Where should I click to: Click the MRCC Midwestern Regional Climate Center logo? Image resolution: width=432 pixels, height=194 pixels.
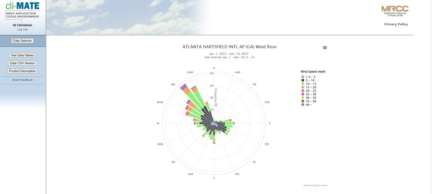[395, 10]
